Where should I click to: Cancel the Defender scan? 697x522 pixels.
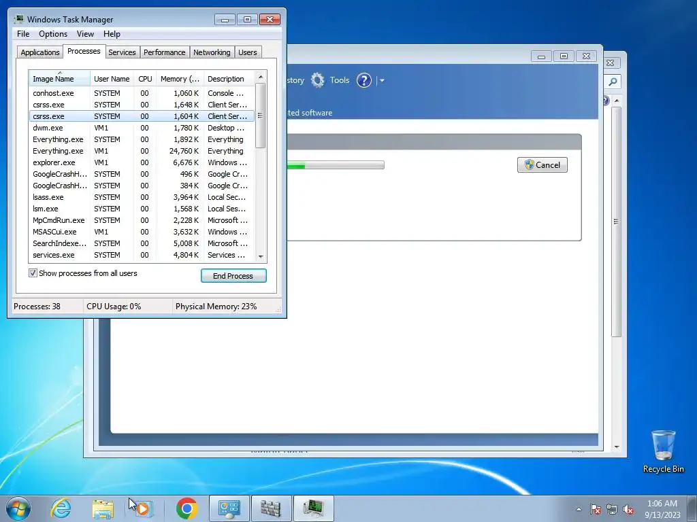[542, 164]
